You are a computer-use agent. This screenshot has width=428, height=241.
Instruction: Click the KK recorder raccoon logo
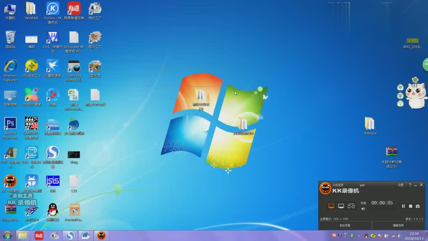325,188
